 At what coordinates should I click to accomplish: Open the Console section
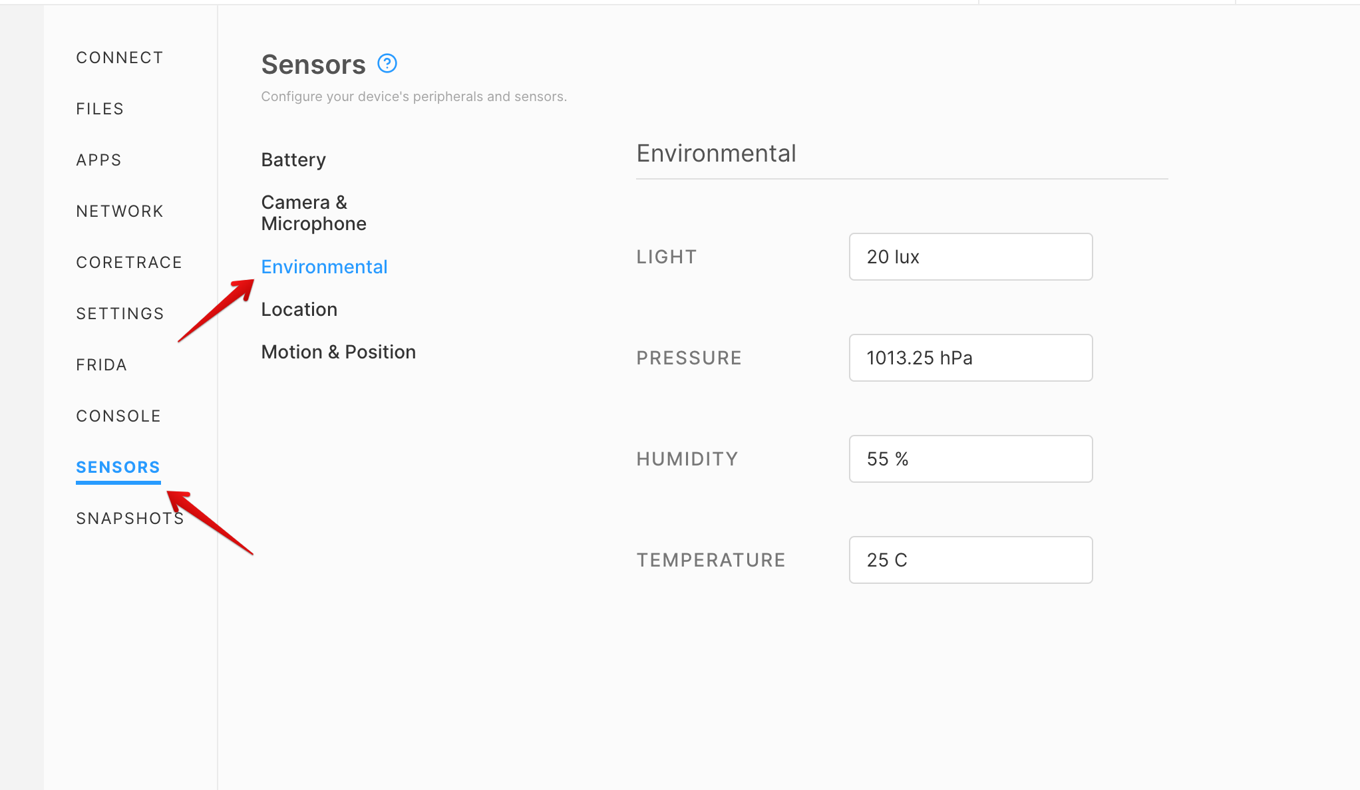(x=118, y=416)
